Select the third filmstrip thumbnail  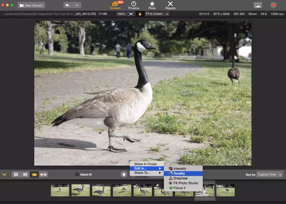pos(101,190)
